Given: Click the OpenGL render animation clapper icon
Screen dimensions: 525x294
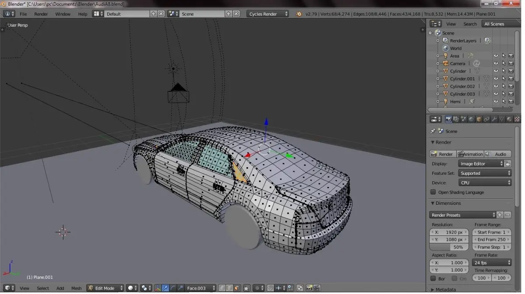Looking at the screenshot, I should point(317,288).
